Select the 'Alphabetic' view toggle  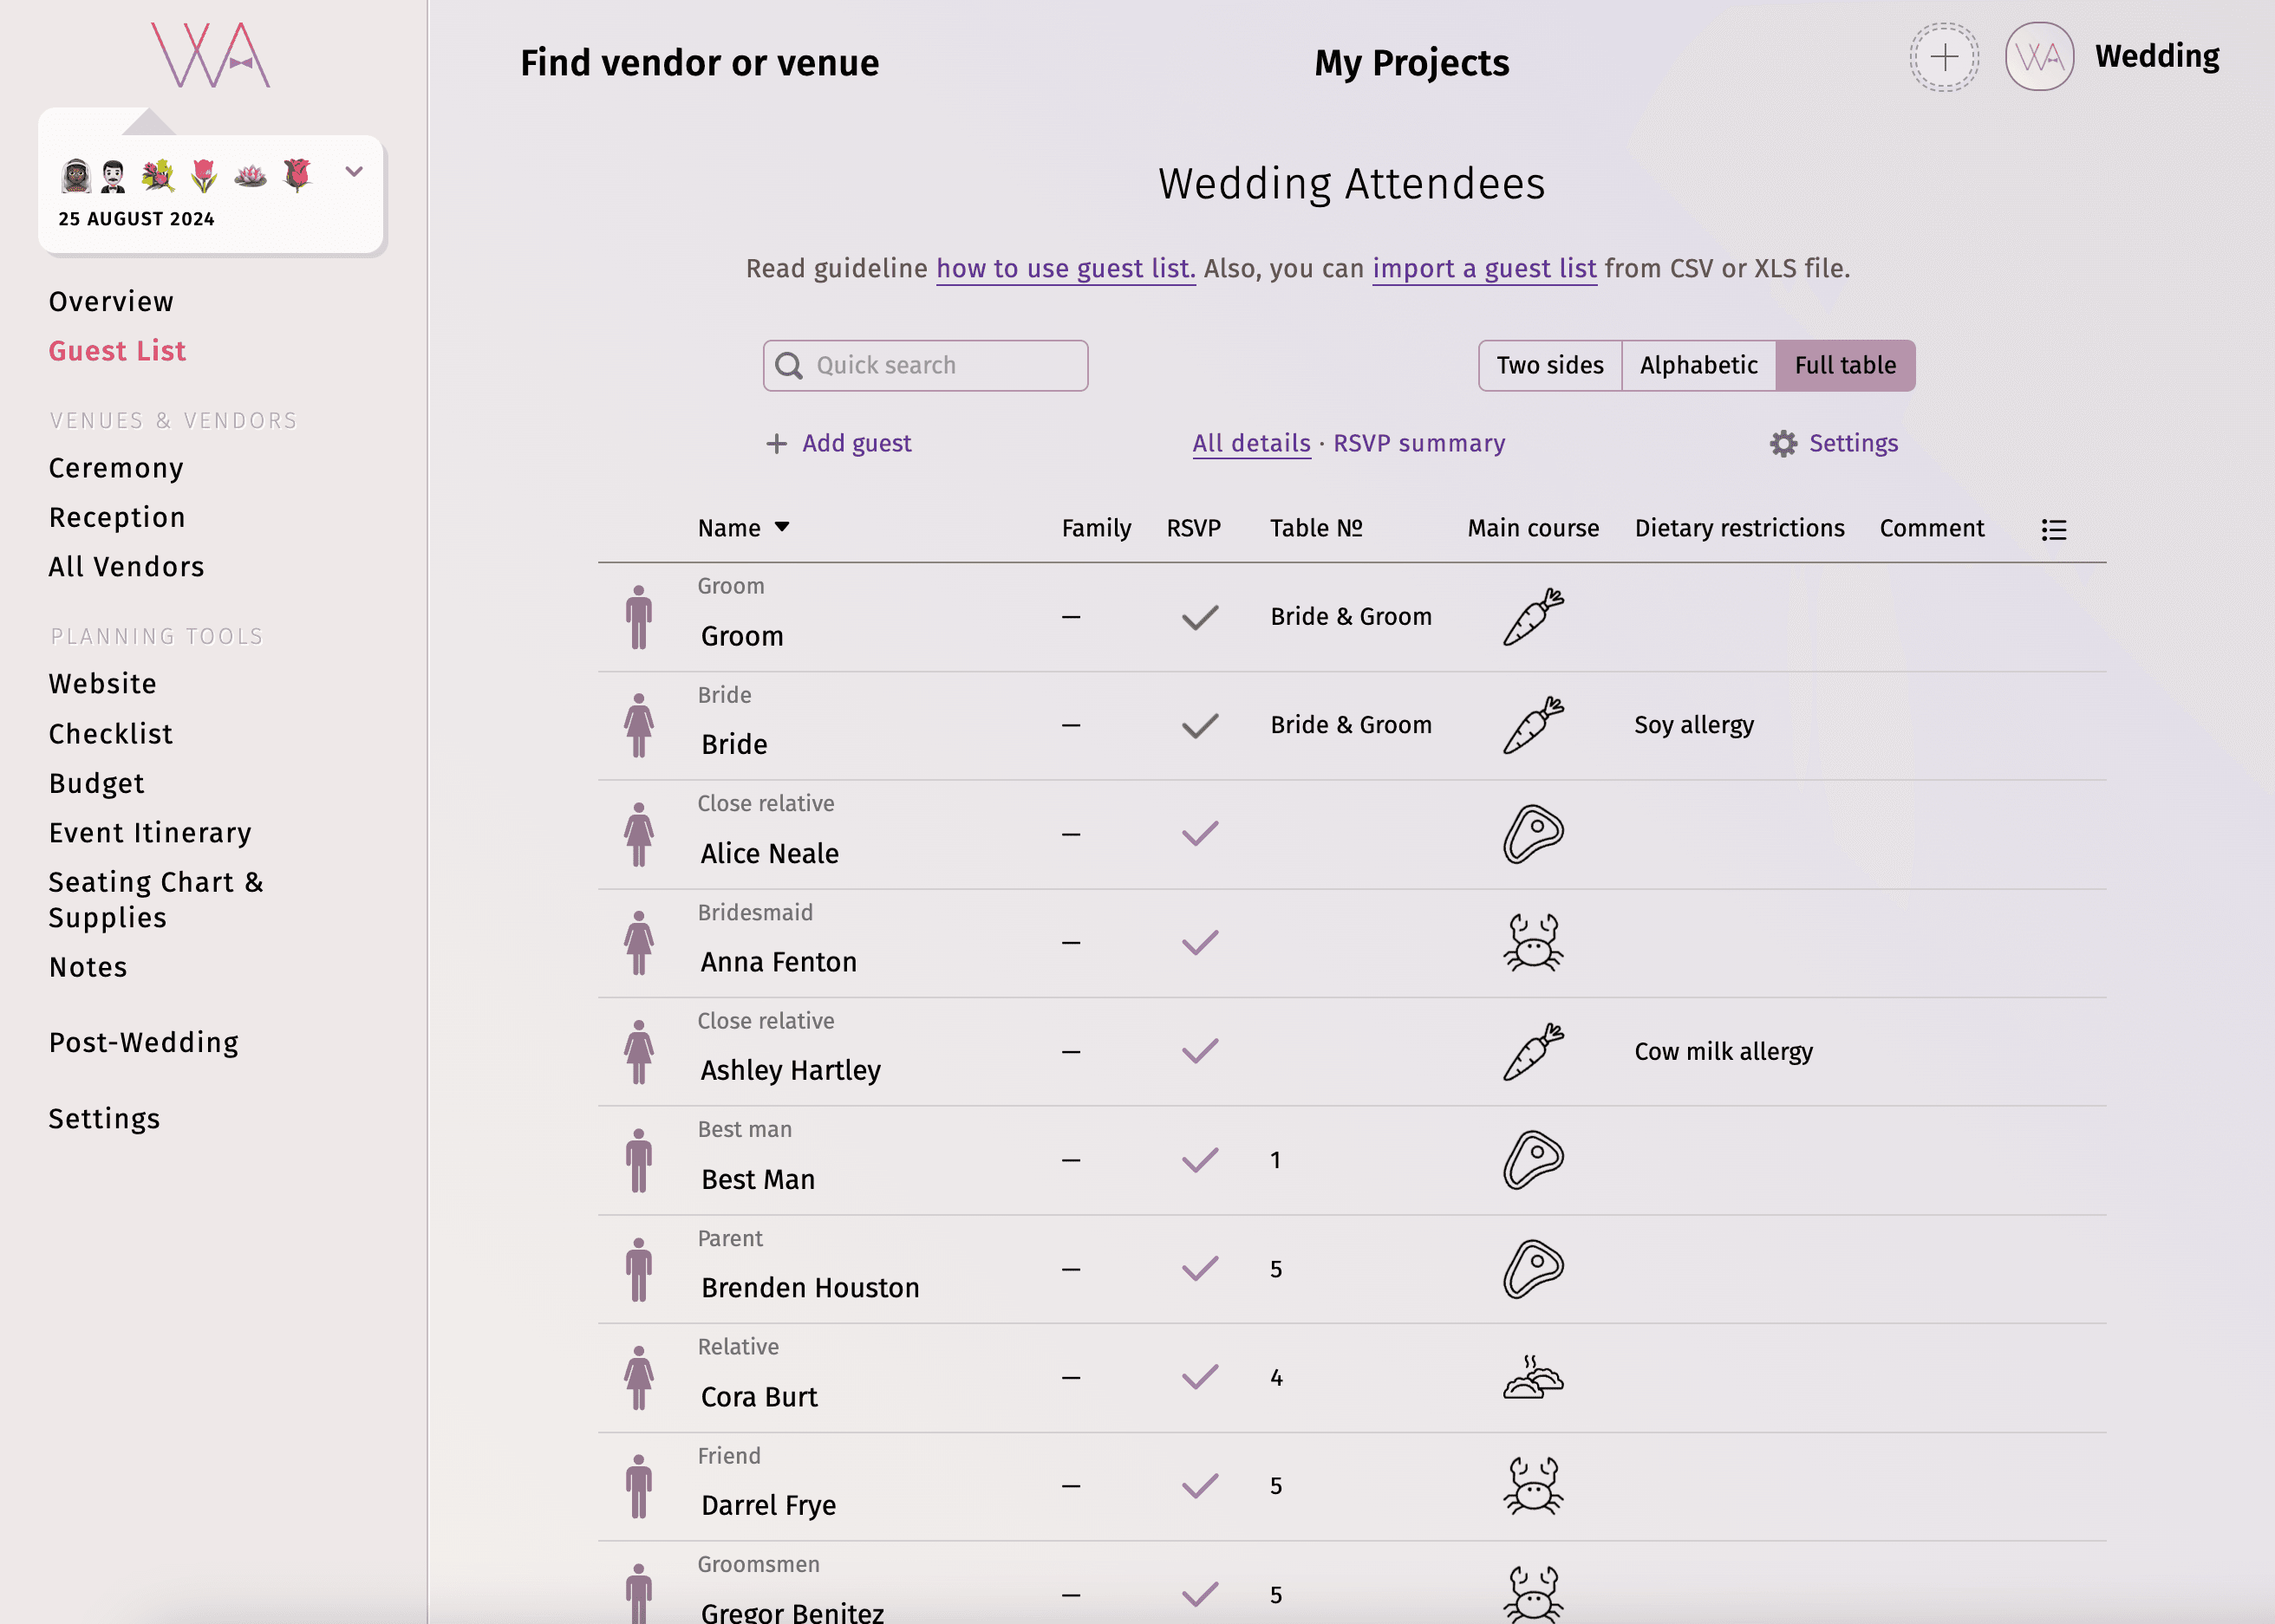pyautogui.click(x=1698, y=366)
